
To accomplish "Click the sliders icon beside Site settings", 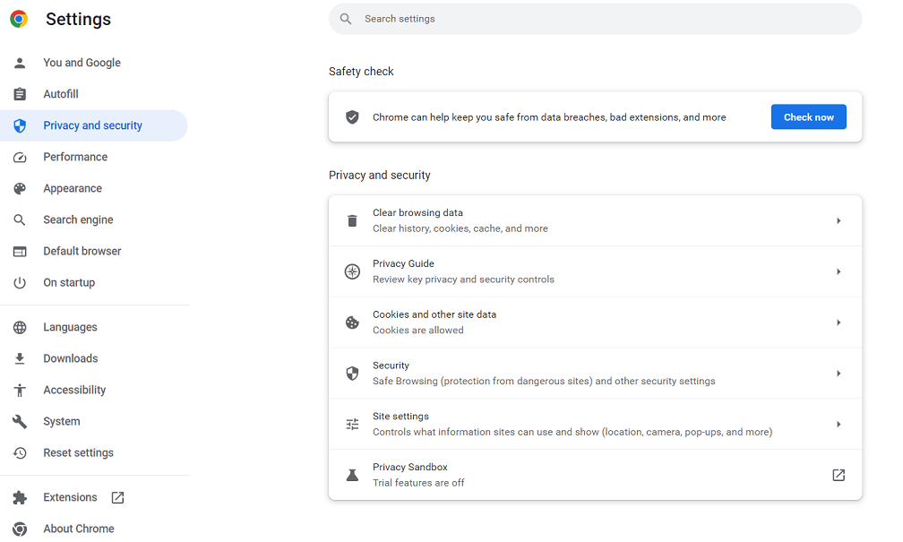I will 352,424.
